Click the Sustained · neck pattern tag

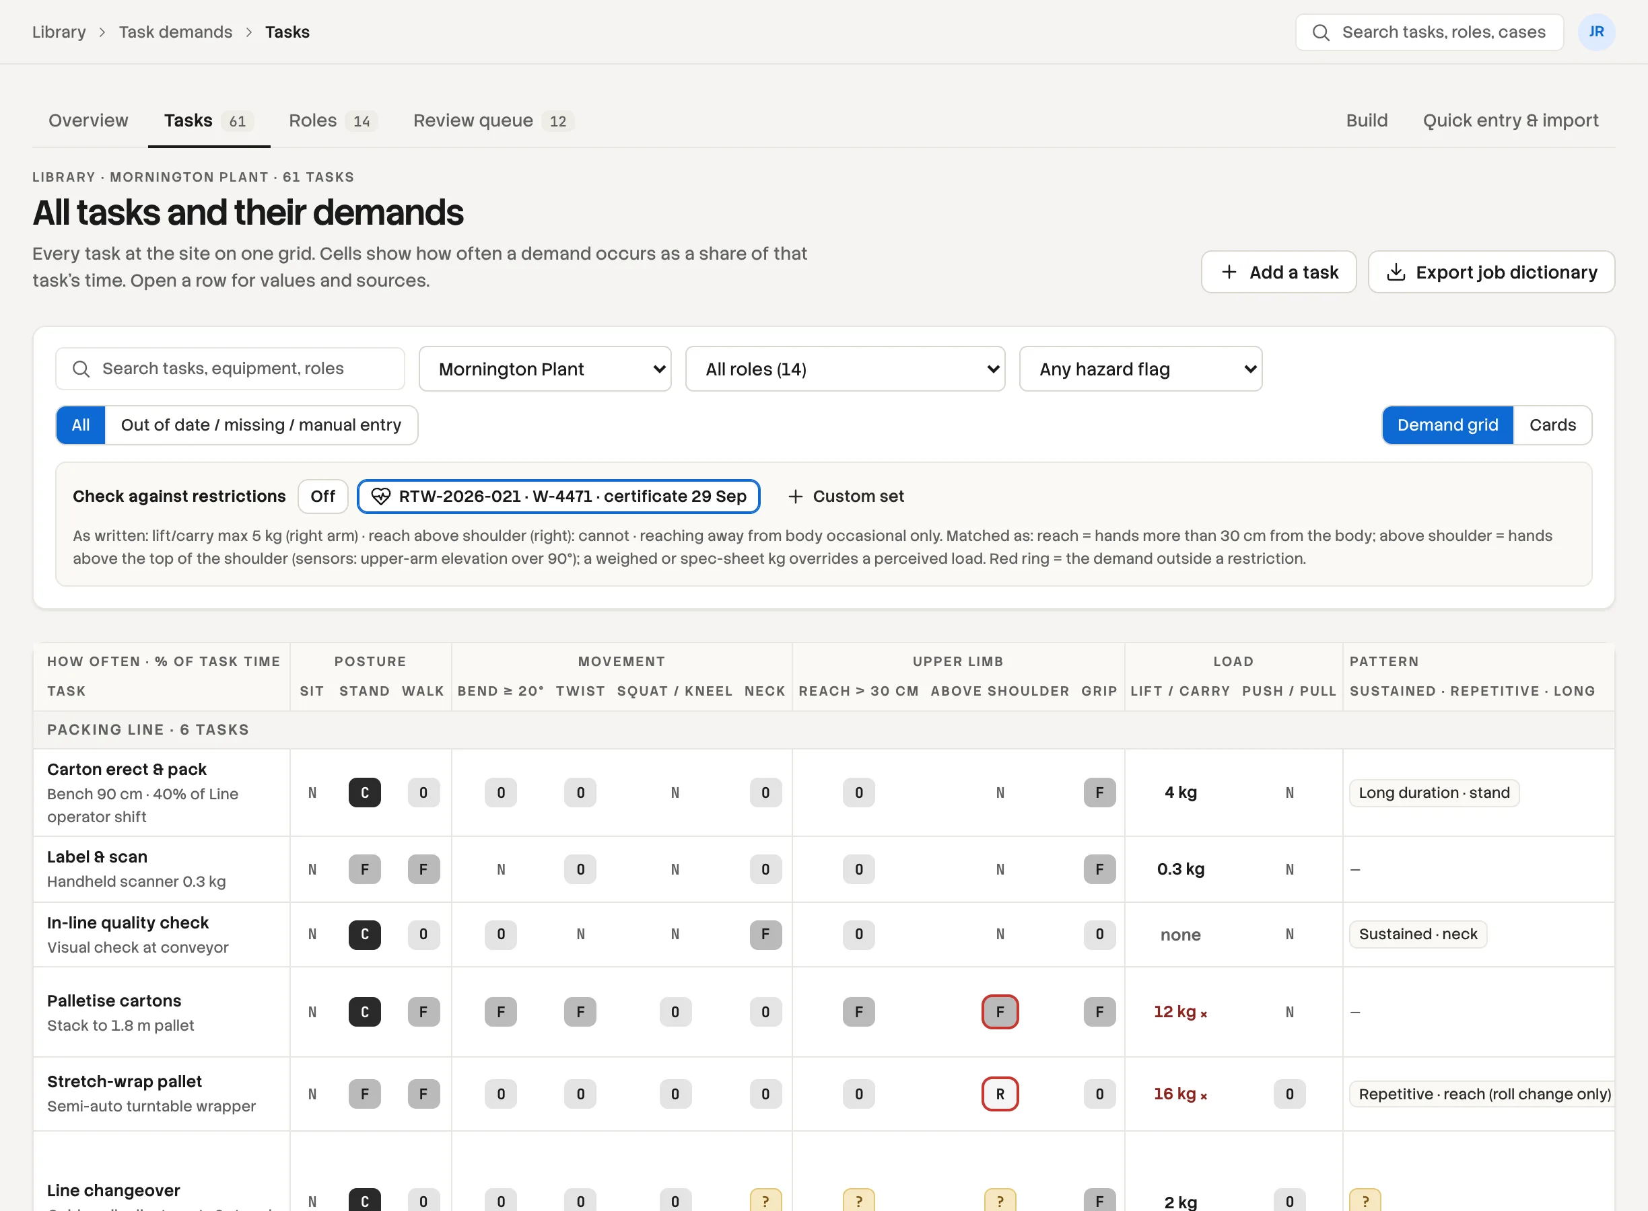click(1418, 934)
